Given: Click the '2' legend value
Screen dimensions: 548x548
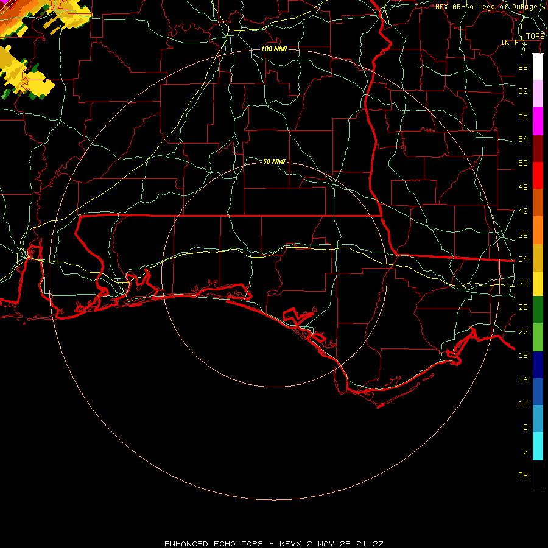Looking at the screenshot, I should 525,452.
